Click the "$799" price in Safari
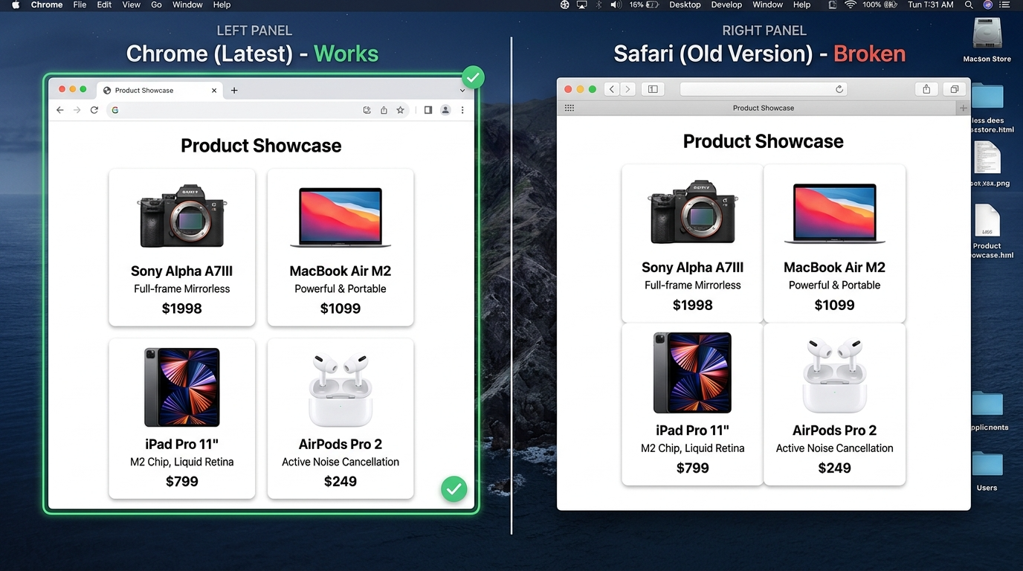This screenshot has width=1023, height=571. click(693, 468)
